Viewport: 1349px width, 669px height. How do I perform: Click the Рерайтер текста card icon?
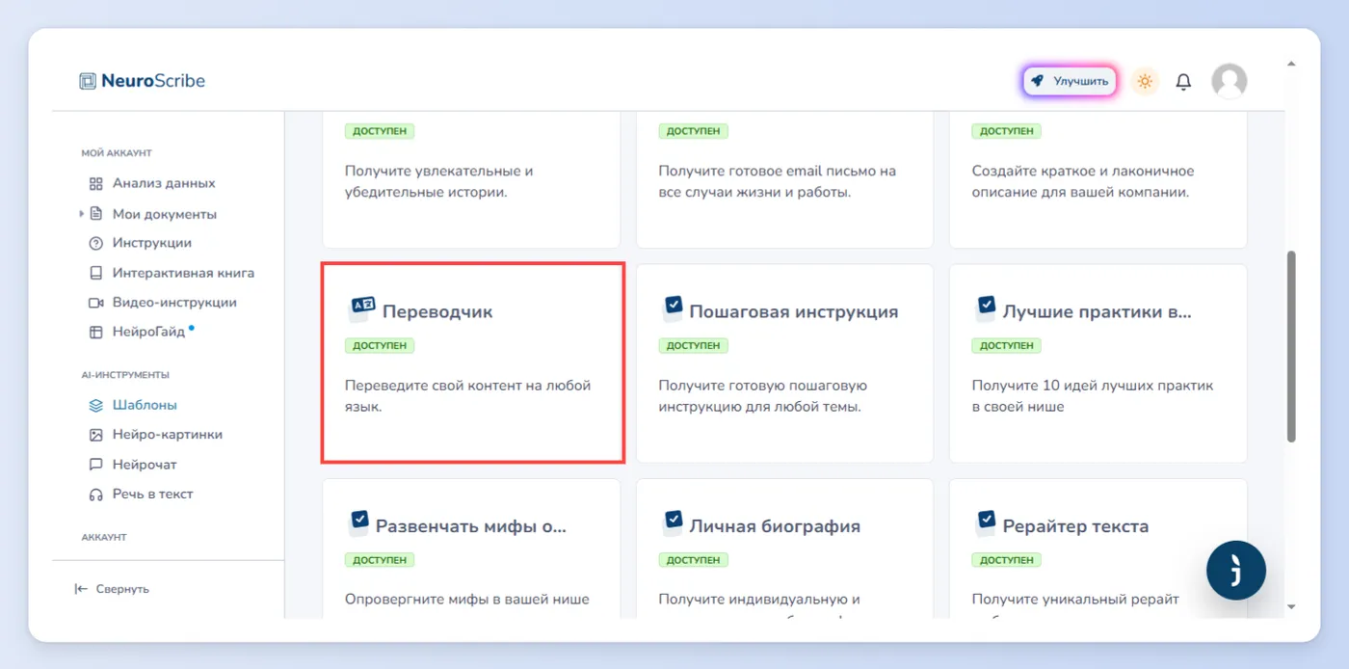(986, 522)
